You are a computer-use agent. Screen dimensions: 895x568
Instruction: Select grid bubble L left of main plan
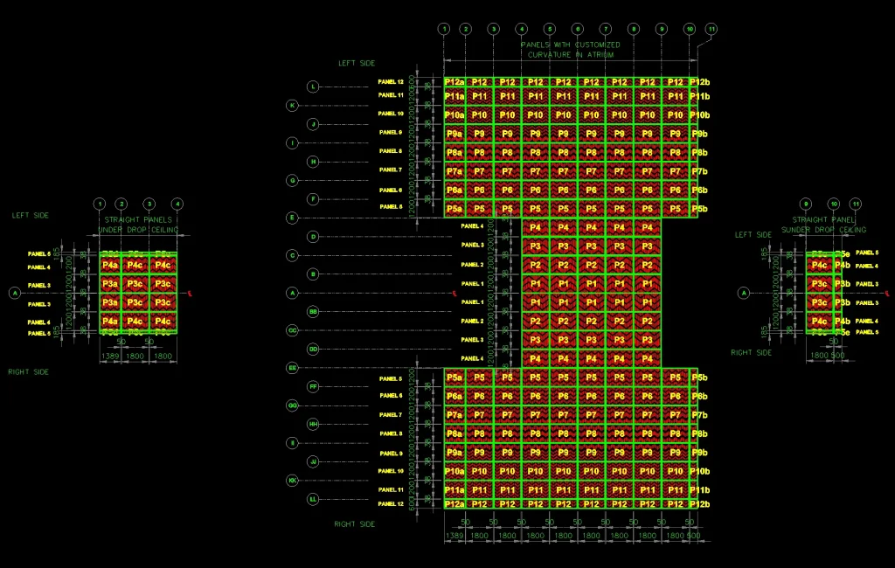click(x=313, y=87)
